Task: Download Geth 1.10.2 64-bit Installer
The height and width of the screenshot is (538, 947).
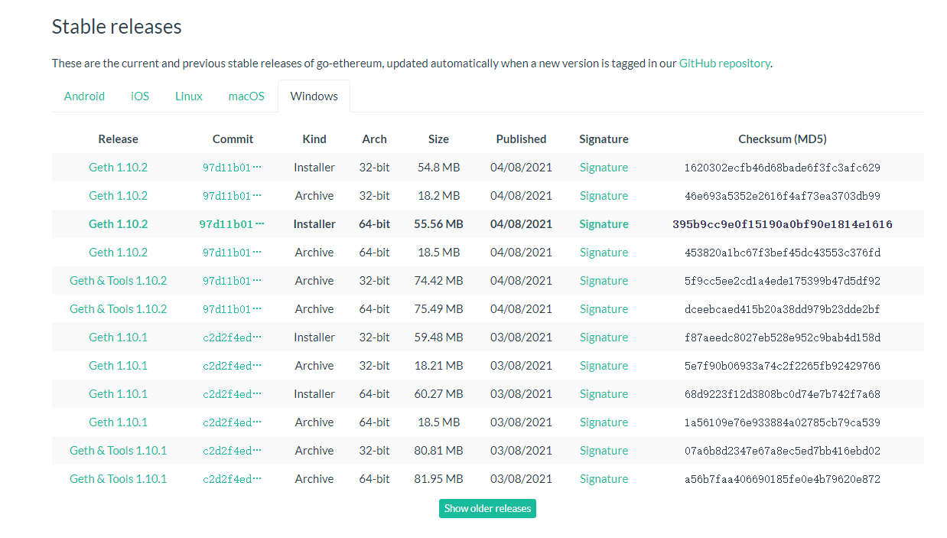Action: [119, 224]
